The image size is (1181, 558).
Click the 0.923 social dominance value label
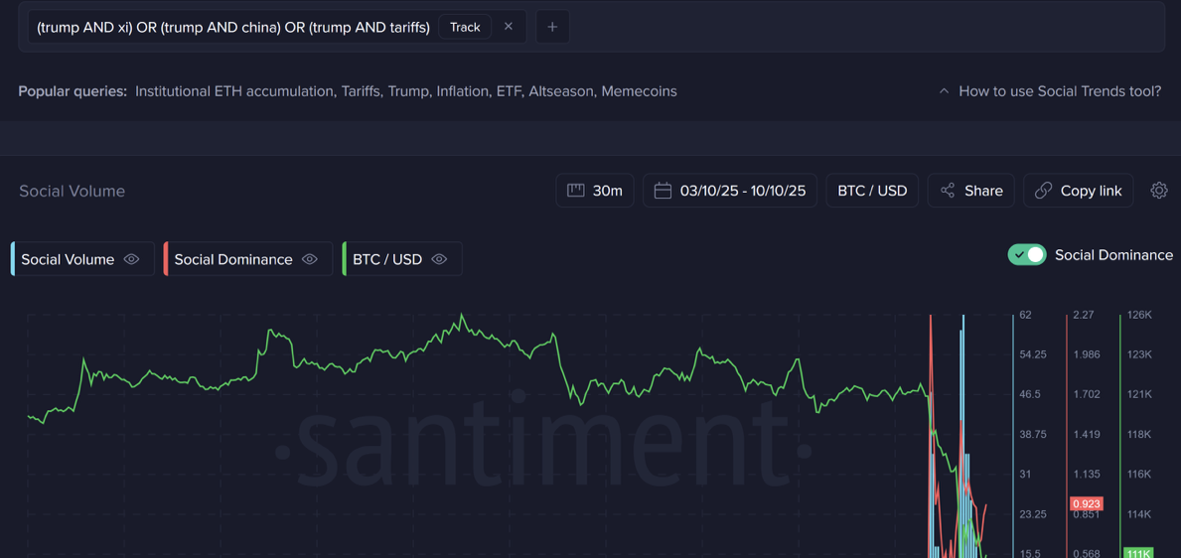pos(1086,503)
